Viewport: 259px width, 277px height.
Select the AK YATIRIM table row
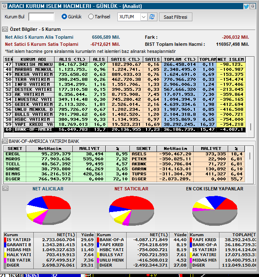coord(125,94)
